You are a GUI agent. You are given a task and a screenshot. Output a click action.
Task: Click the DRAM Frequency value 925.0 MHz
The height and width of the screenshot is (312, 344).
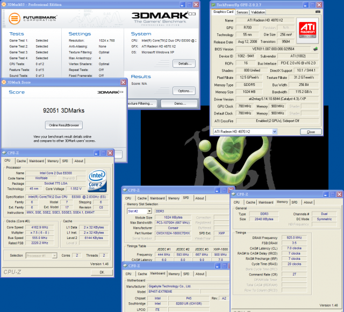294,238
